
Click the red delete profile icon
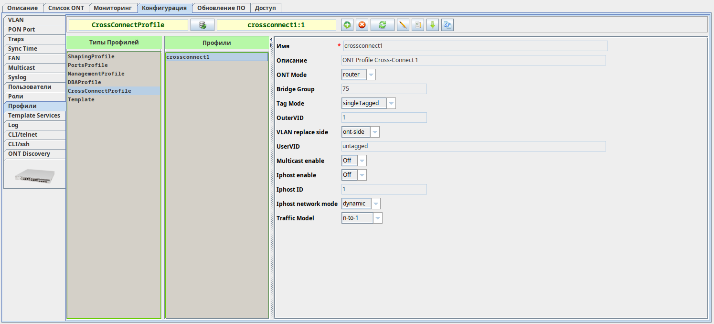pyautogui.click(x=362, y=25)
